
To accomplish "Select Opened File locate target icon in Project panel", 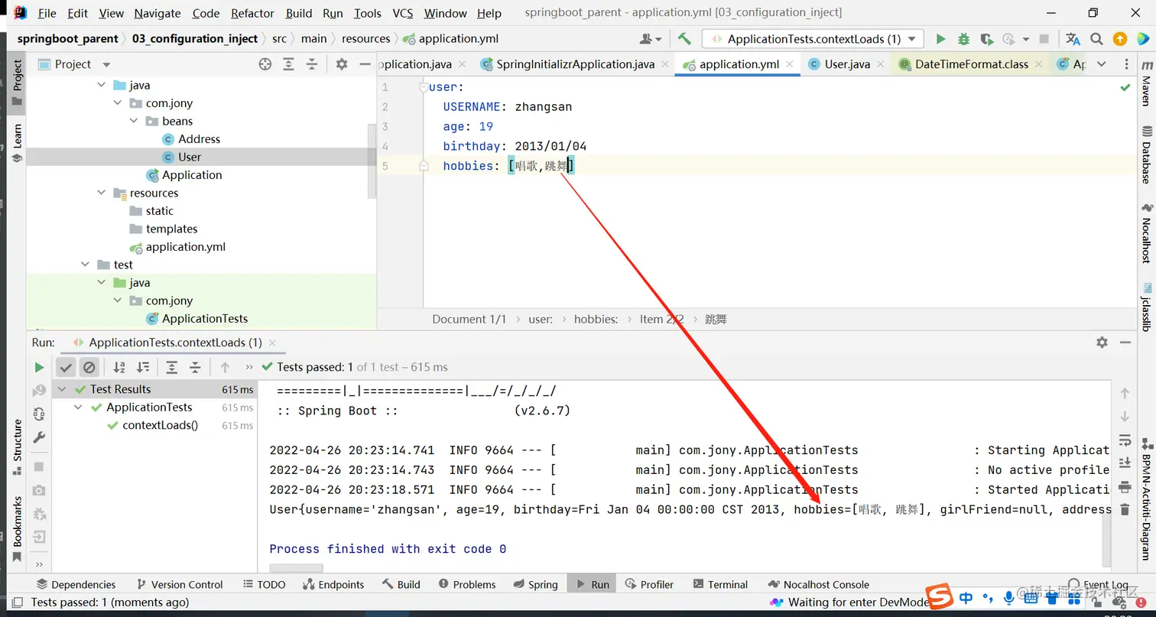I will coord(265,64).
